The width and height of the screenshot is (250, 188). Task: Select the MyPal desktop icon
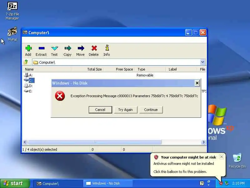pos(12,34)
